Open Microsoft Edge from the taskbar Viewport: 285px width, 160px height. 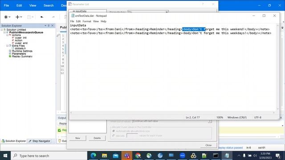pyautogui.click(x=94, y=156)
